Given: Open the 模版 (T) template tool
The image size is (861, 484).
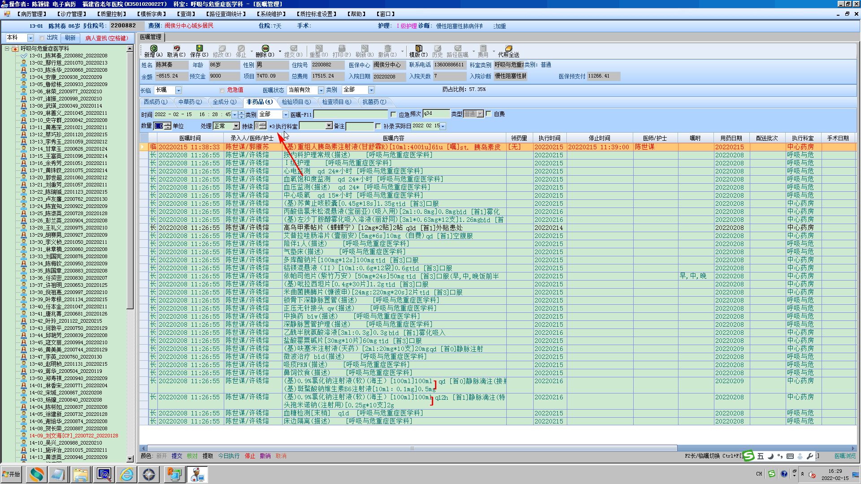Looking at the screenshot, I should coord(418,48).
